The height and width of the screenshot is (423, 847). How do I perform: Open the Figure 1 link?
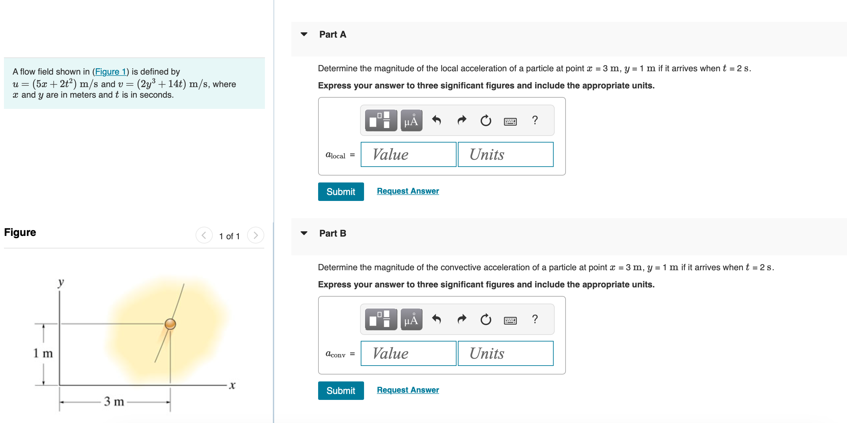(110, 72)
